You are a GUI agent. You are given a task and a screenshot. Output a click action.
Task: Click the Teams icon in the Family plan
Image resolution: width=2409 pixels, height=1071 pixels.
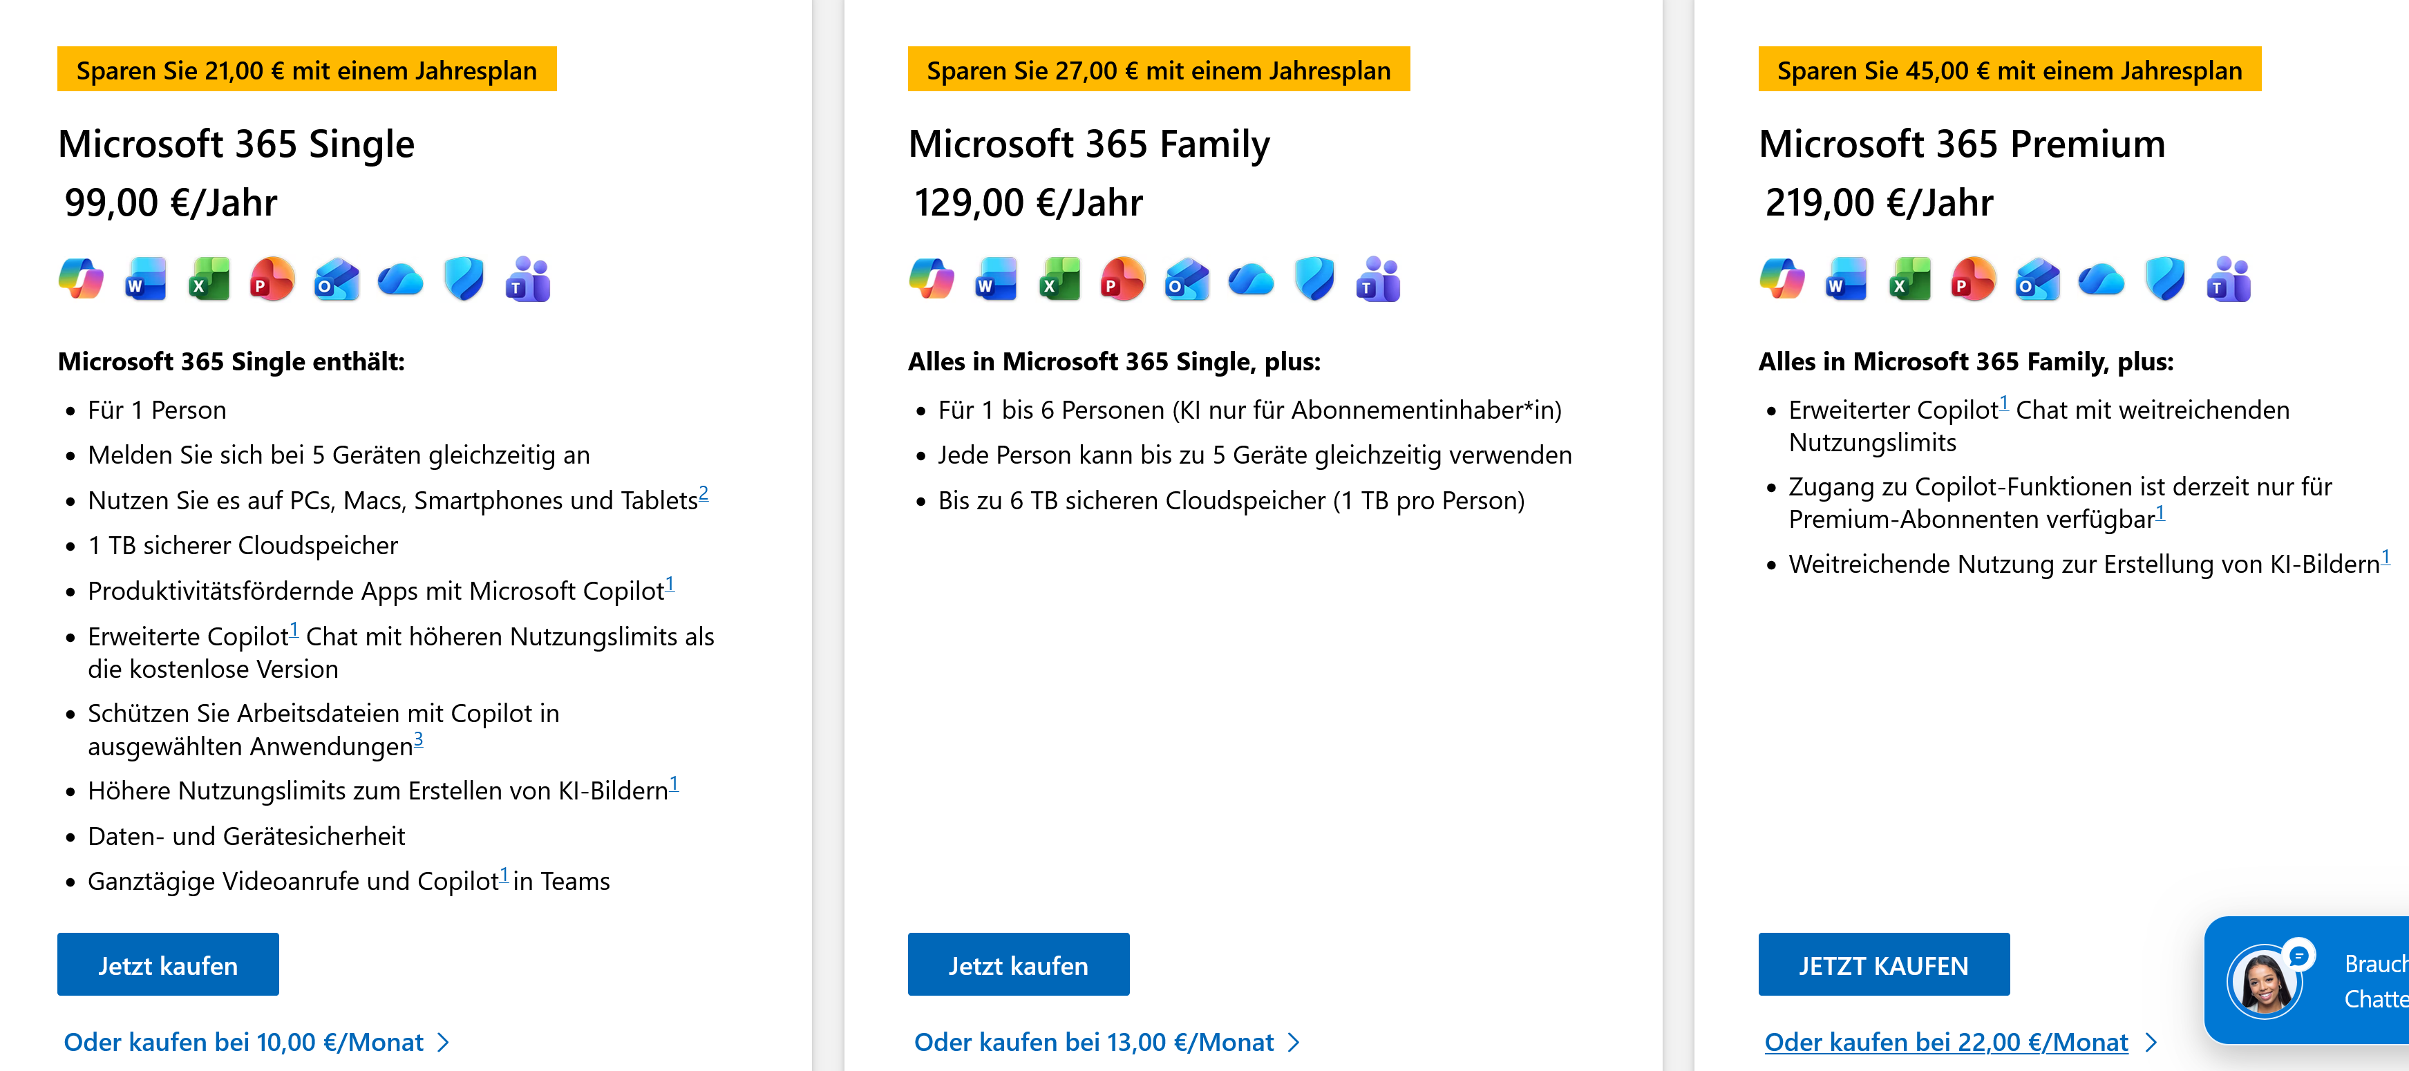pos(1377,278)
